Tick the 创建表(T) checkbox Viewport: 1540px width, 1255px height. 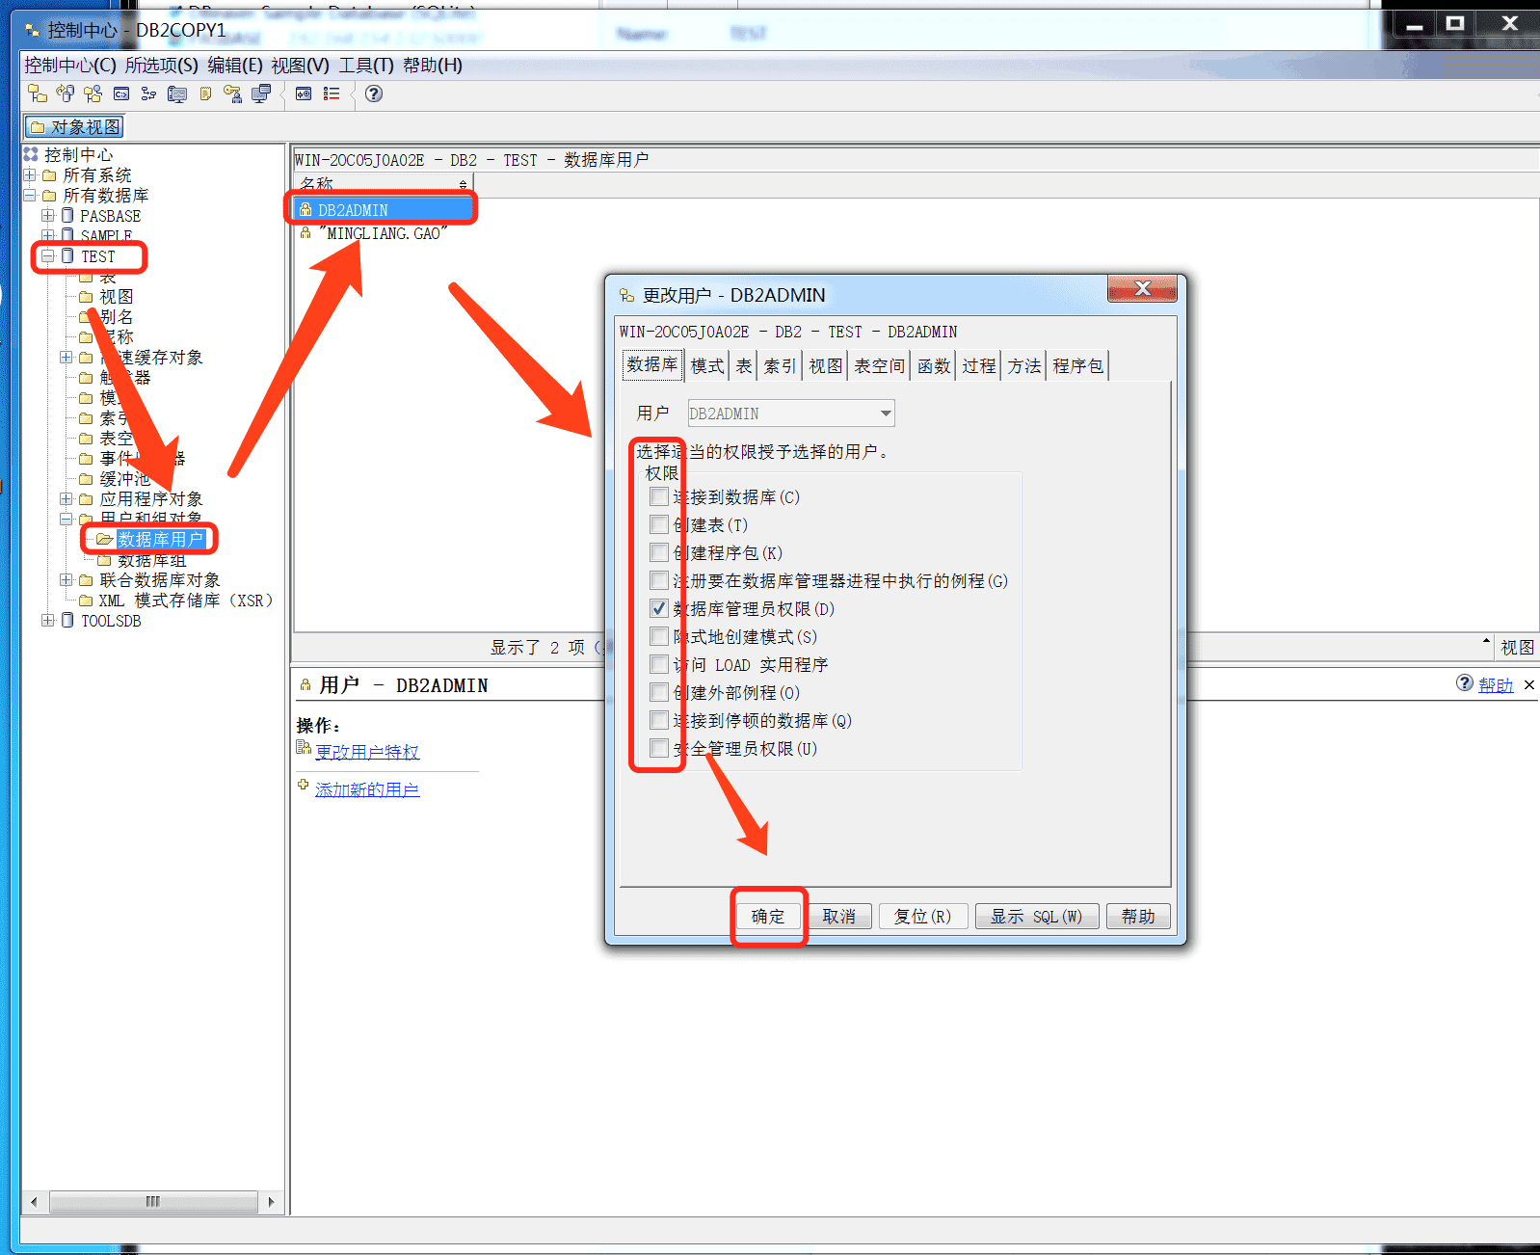pos(659,524)
